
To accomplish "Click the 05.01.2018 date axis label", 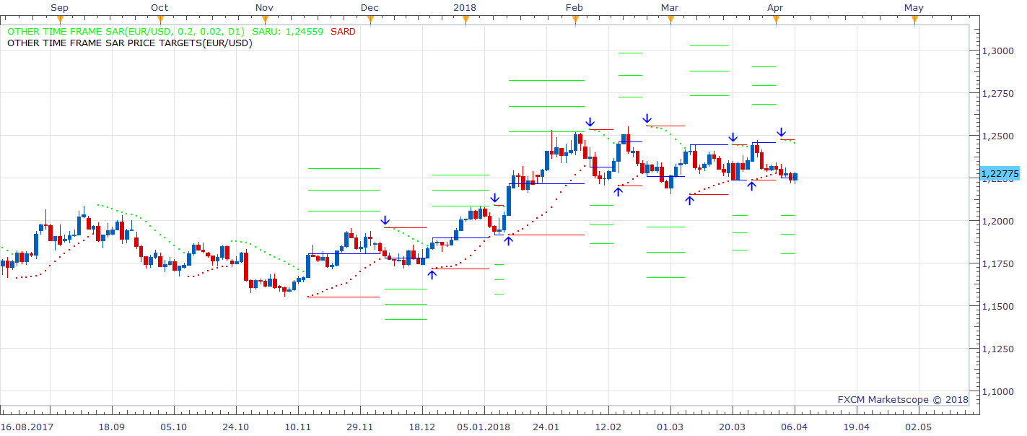I will coord(486,427).
